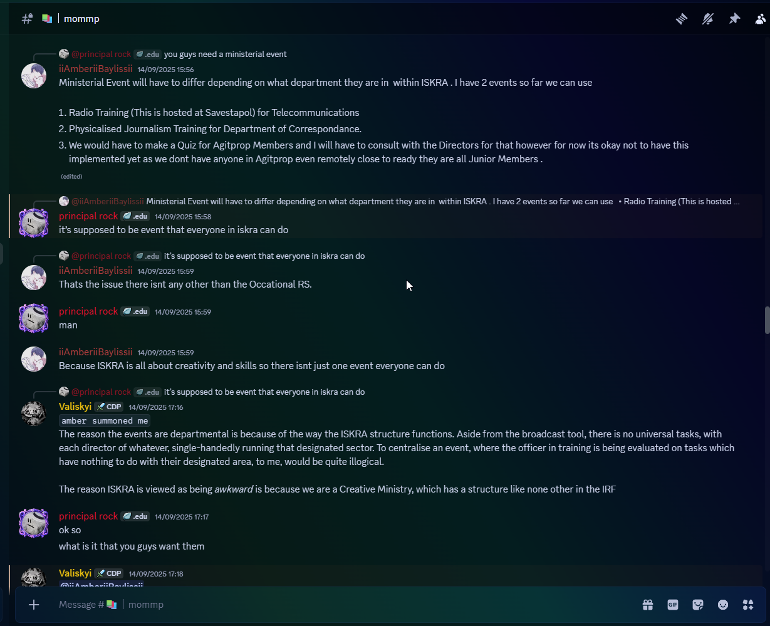Open the apps launcher icon

coord(748,605)
